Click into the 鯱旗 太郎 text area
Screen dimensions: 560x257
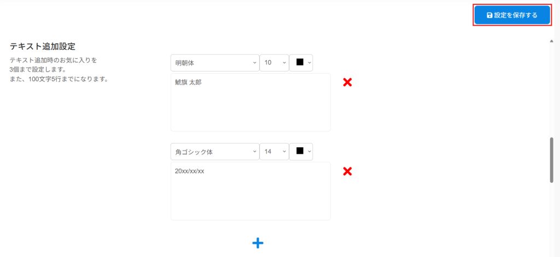pyautogui.click(x=250, y=102)
